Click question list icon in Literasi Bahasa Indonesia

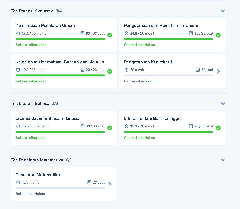click(82, 126)
